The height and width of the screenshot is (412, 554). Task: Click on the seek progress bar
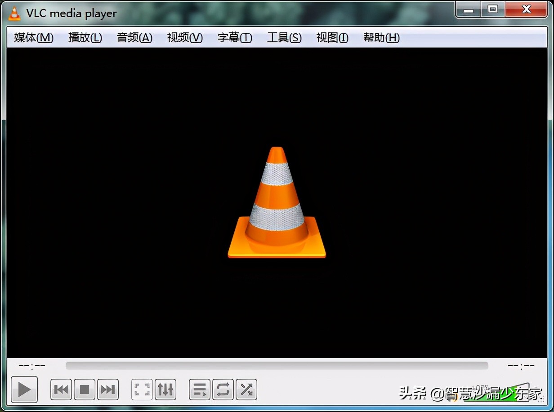(277, 366)
